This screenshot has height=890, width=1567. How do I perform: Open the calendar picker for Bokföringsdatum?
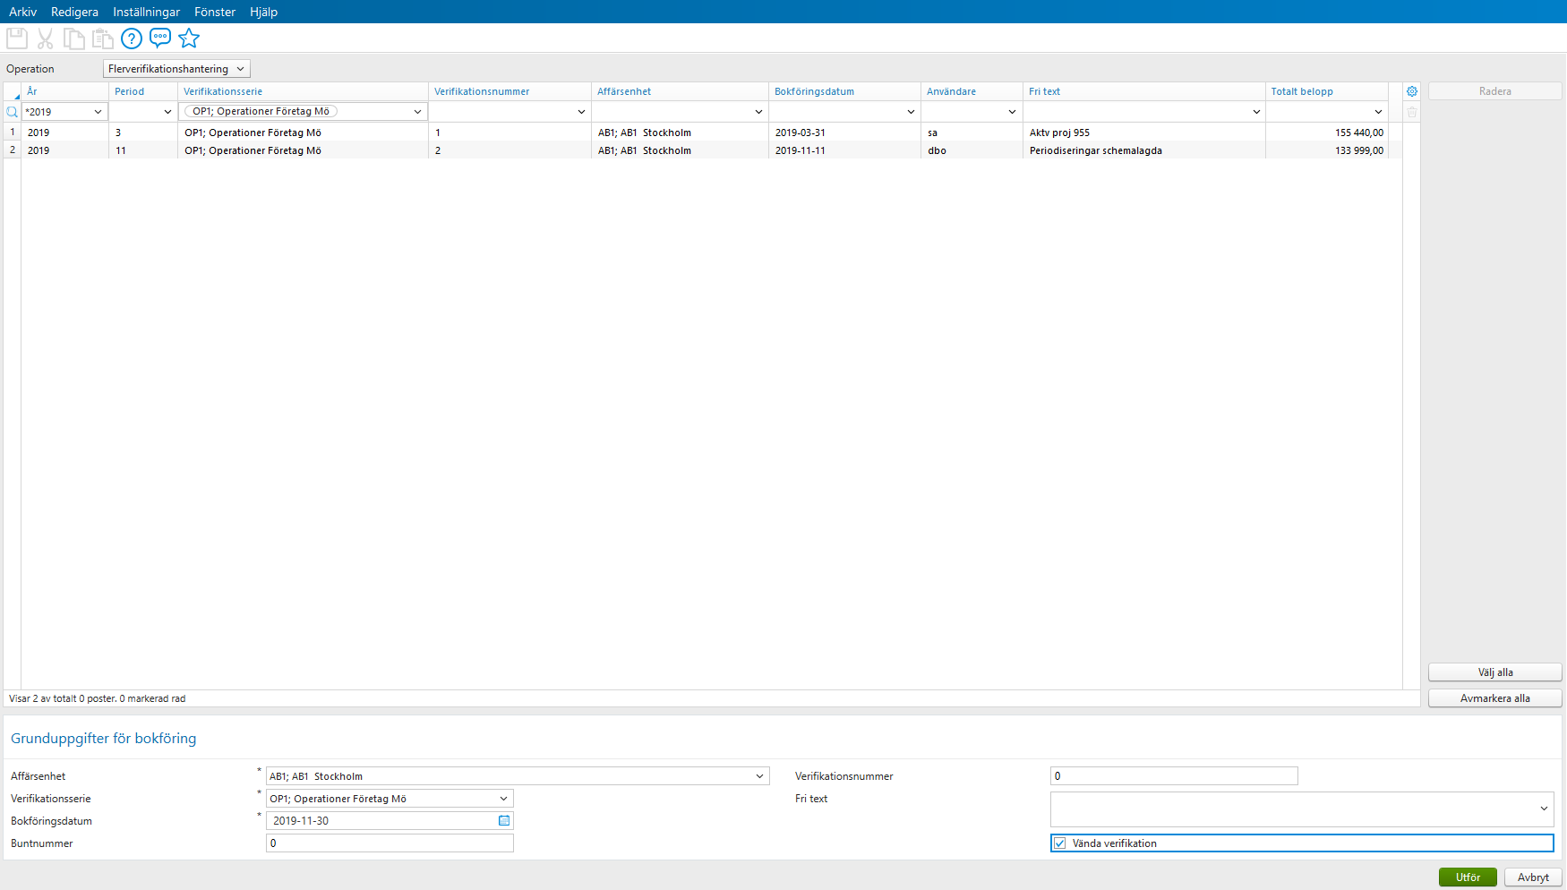click(x=504, y=820)
